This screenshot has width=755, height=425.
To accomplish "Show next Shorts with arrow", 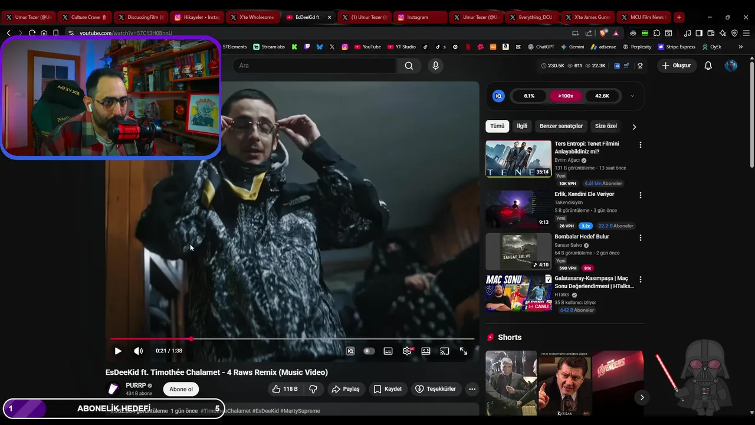I will click(x=642, y=397).
